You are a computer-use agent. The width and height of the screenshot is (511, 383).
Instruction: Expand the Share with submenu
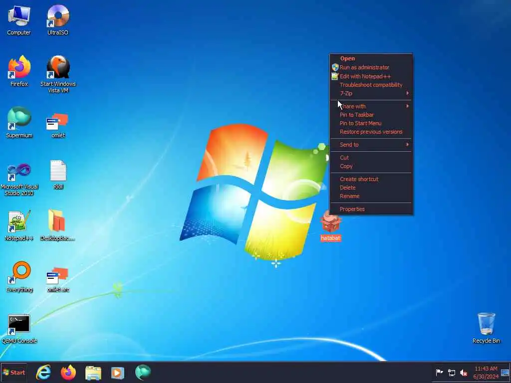pos(371,106)
